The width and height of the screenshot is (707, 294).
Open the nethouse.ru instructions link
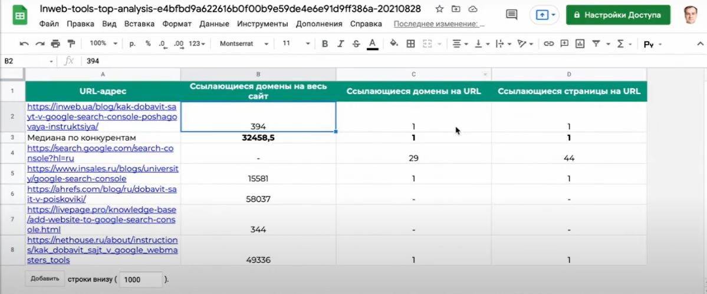[103, 250]
